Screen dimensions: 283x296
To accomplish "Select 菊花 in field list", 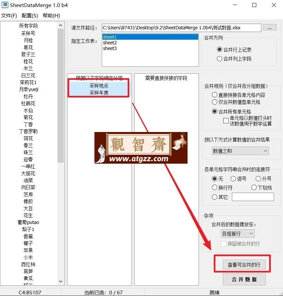I will click(28, 117).
